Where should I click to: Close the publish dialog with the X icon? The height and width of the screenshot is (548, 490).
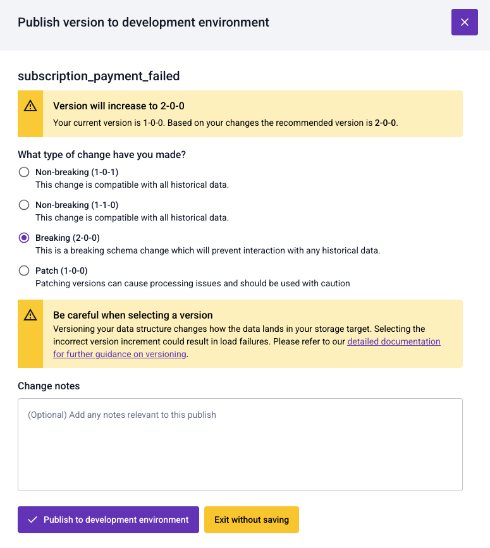[x=464, y=22]
